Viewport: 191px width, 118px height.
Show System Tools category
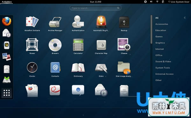(163, 68)
